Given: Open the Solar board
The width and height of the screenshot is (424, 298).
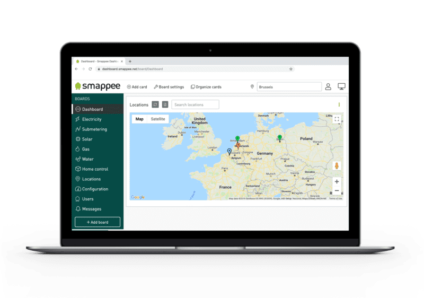Looking at the screenshot, I should (x=87, y=139).
